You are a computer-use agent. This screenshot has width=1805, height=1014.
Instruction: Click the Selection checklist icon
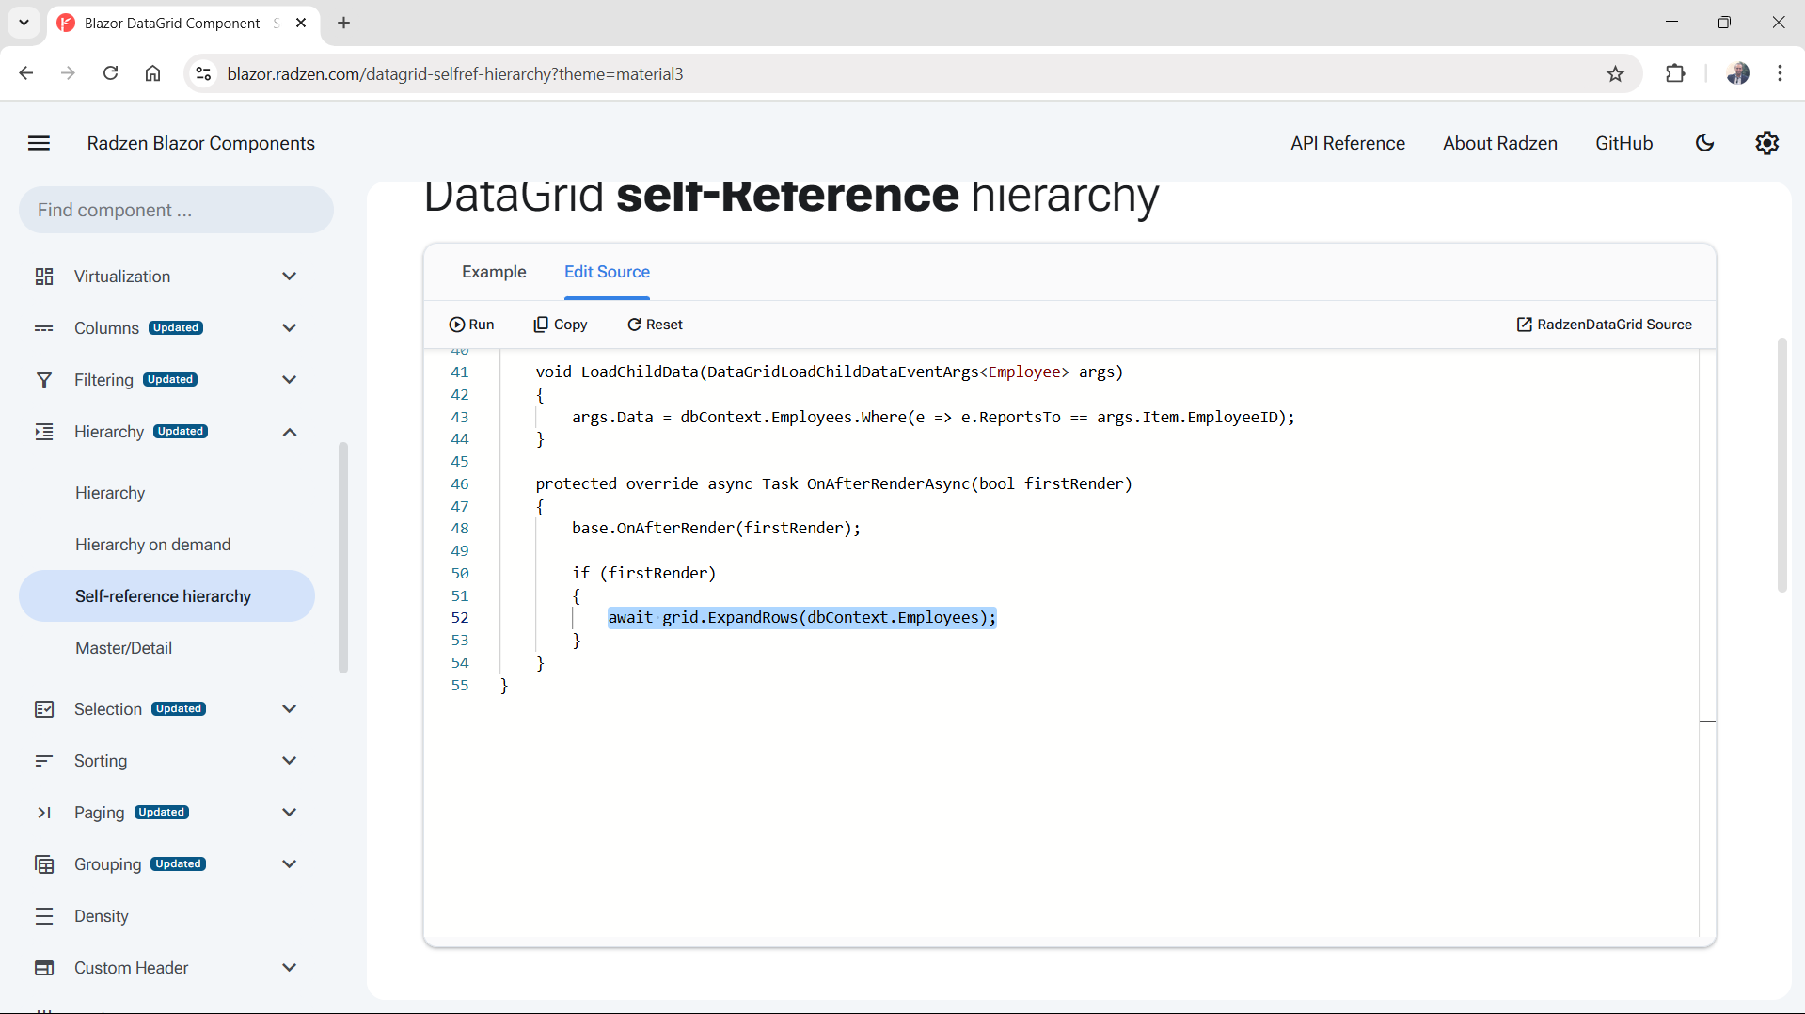tap(44, 709)
